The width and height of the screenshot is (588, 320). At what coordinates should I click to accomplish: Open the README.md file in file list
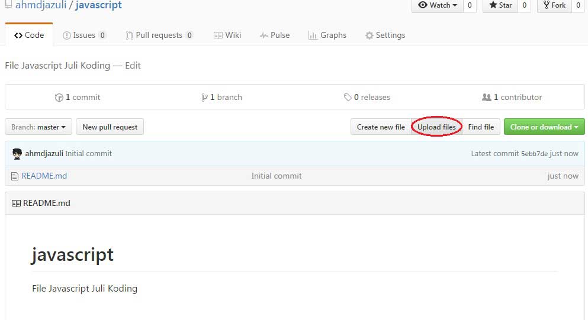44,176
